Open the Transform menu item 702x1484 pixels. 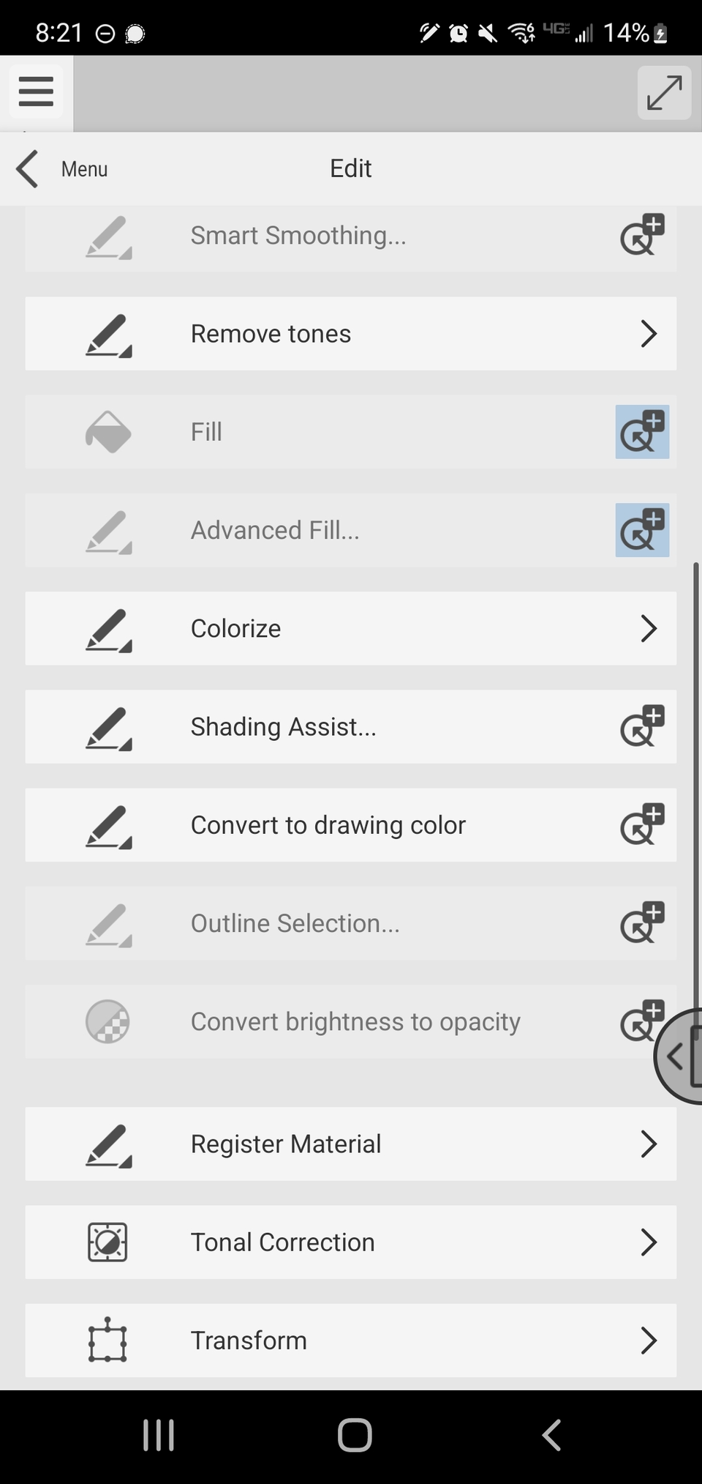(351, 1341)
